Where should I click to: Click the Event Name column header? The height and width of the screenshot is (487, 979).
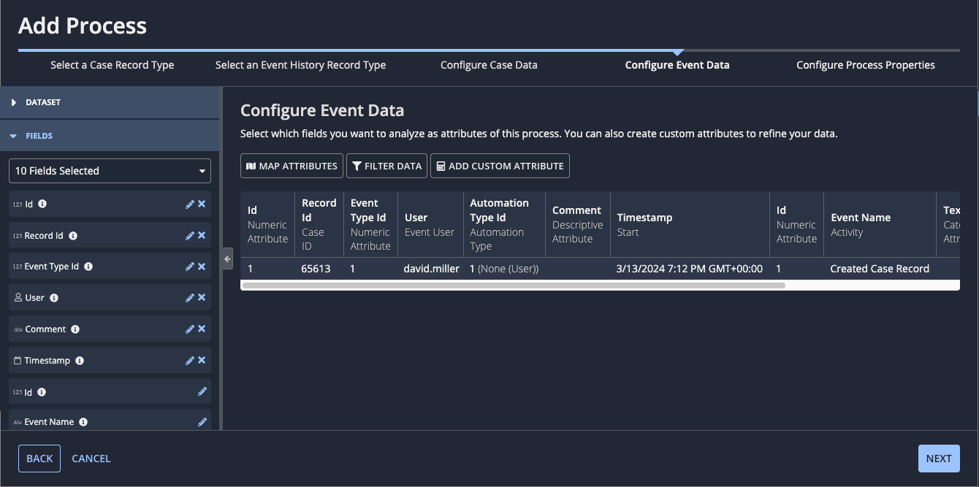pyautogui.click(x=880, y=224)
